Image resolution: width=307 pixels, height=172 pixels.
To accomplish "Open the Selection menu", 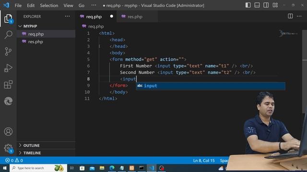I will click(x=49, y=5).
